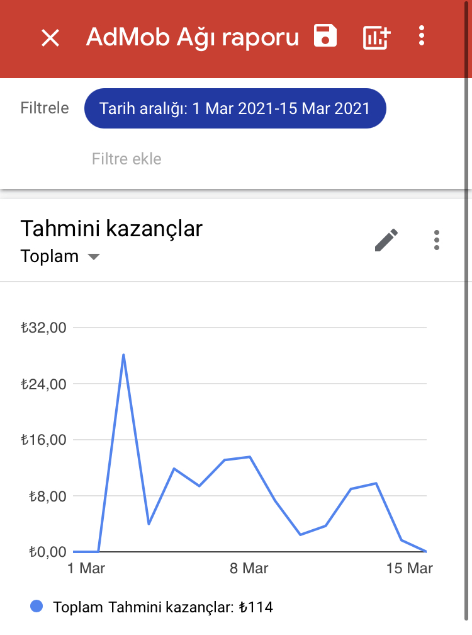Tap the 15 Mar axis label
Image resolution: width=472 pixels, height=635 pixels.
pos(409,568)
